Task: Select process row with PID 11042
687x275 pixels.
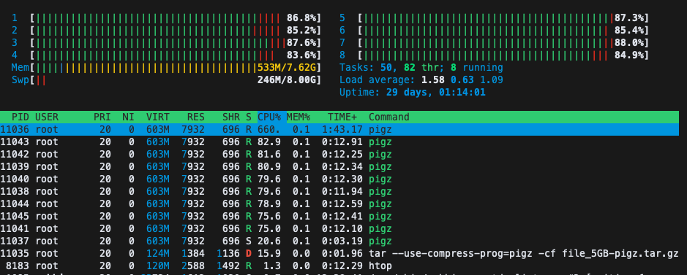Action: pos(339,154)
